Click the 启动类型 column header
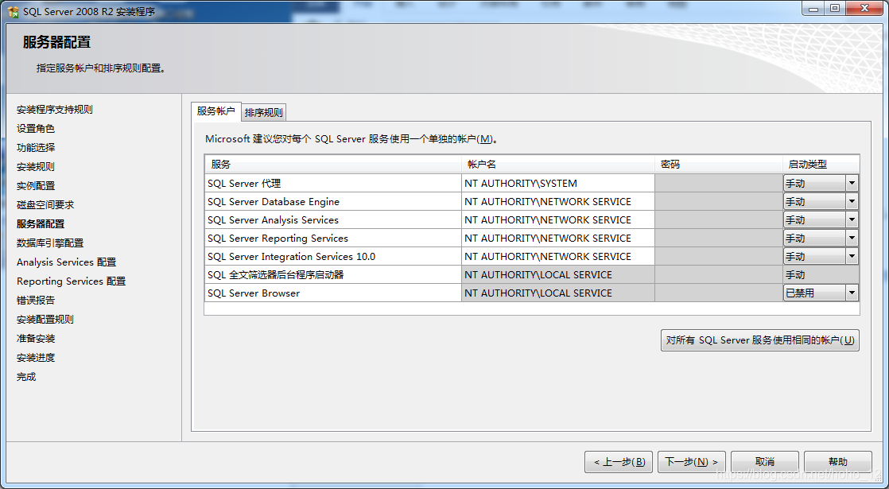889x489 pixels. coord(821,165)
